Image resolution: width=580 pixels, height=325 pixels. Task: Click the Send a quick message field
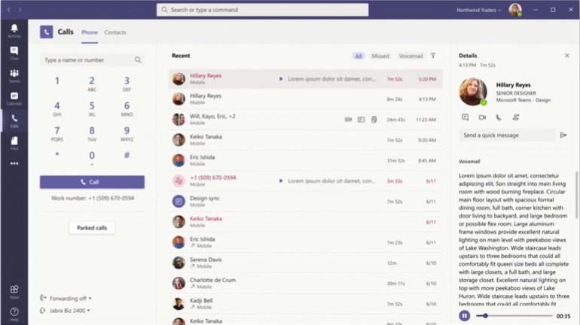(507, 135)
